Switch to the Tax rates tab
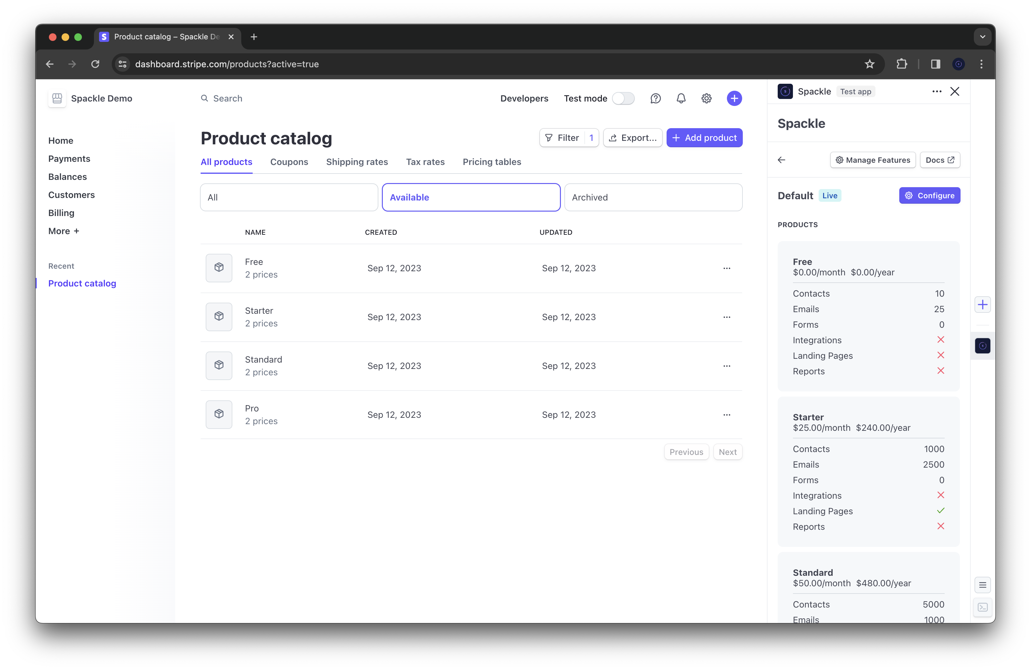Screen dimensions: 1031x670 pyautogui.click(x=425, y=162)
